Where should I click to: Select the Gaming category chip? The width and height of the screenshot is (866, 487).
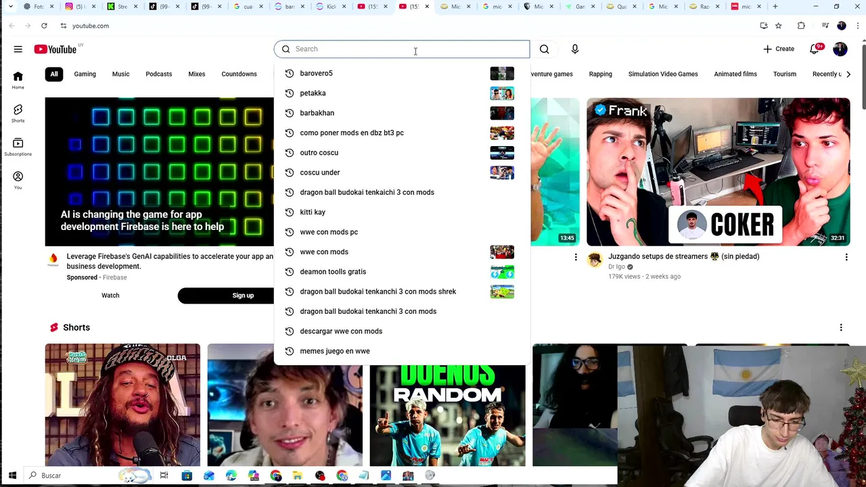click(85, 74)
